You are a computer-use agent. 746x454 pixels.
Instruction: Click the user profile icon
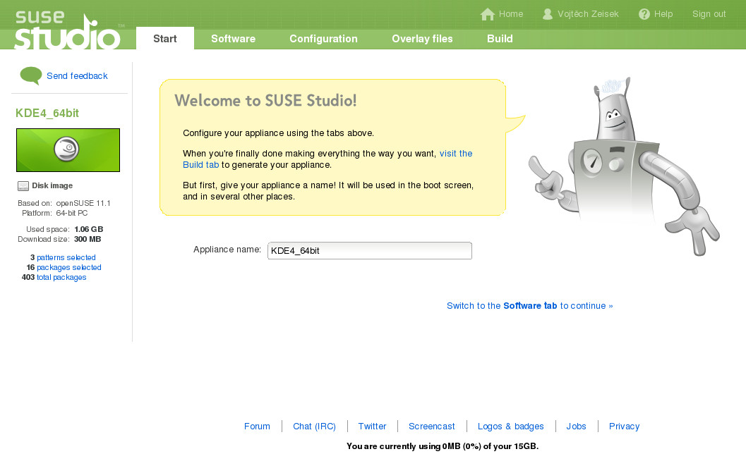(x=548, y=14)
